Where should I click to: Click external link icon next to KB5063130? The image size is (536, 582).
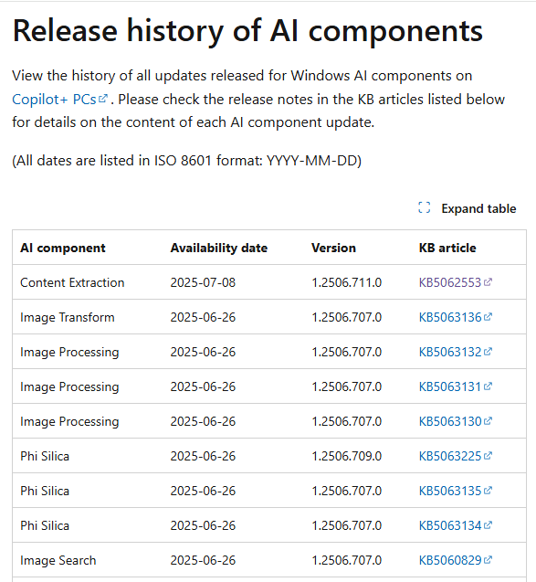(x=488, y=421)
